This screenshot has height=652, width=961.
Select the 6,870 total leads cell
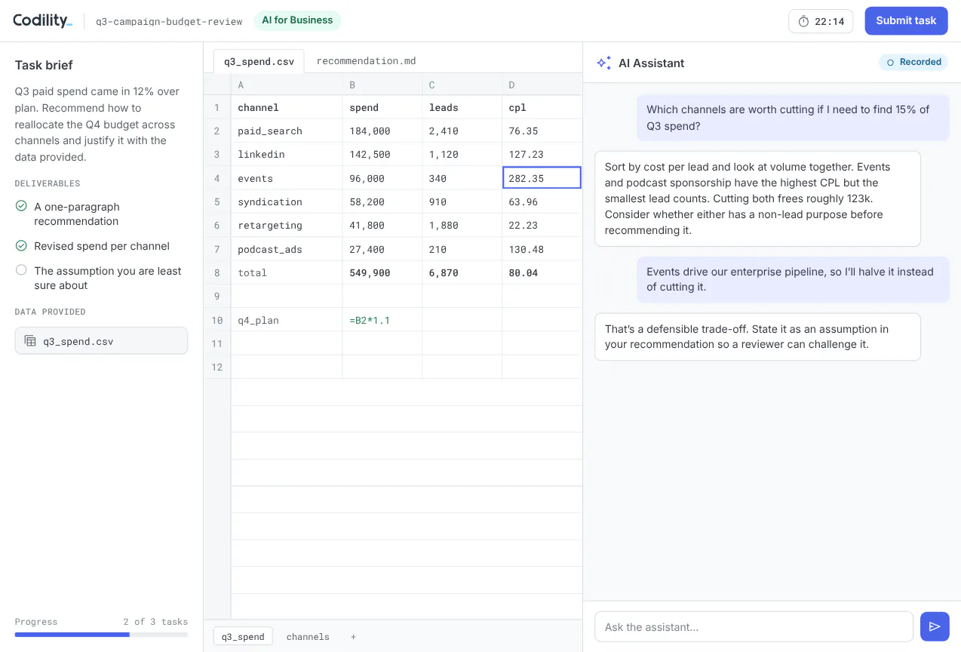pyautogui.click(x=462, y=272)
